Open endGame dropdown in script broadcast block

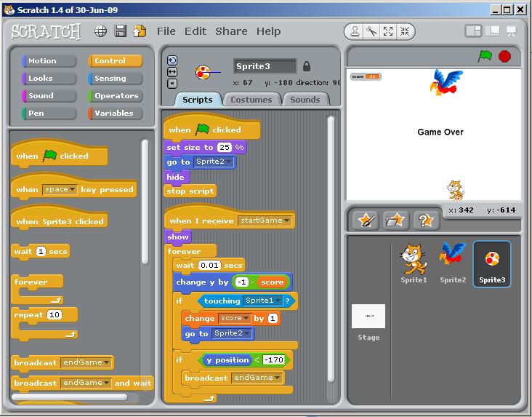click(x=257, y=378)
